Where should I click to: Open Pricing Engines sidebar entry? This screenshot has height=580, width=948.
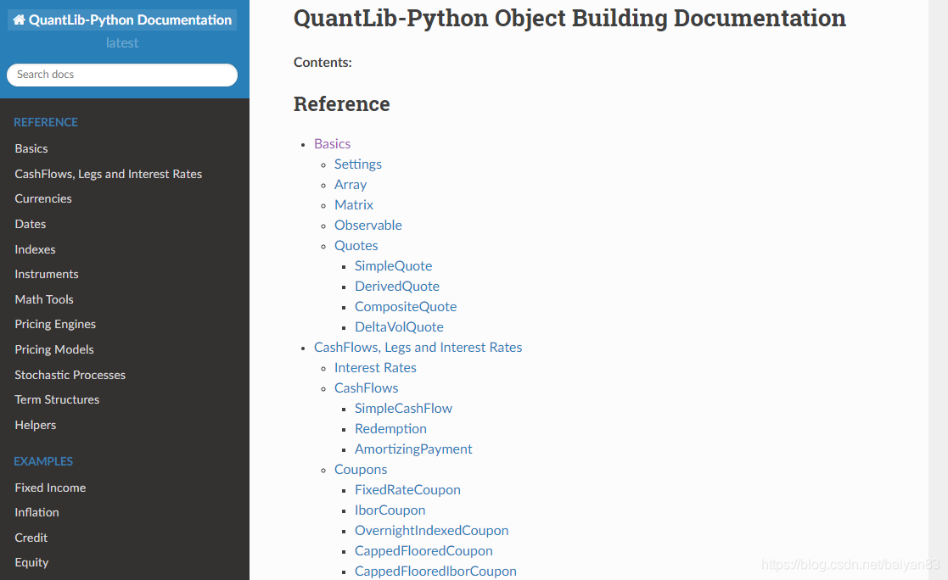(x=55, y=325)
